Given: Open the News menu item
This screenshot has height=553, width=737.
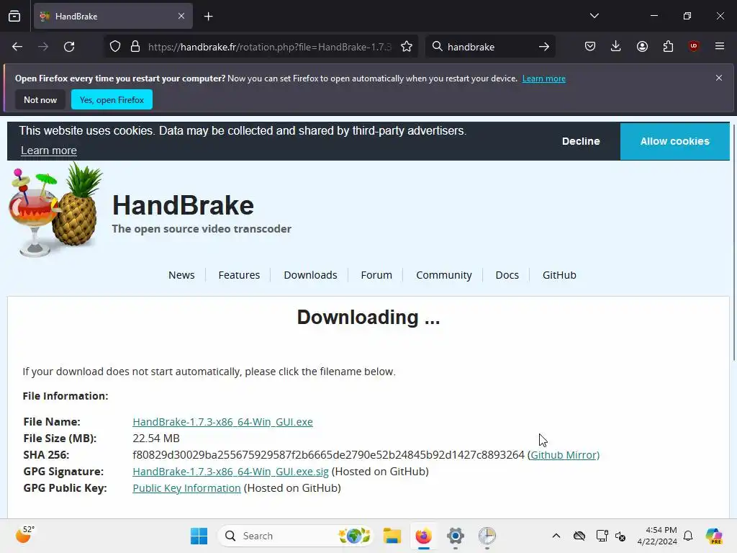Looking at the screenshot, I should point(181,275).
